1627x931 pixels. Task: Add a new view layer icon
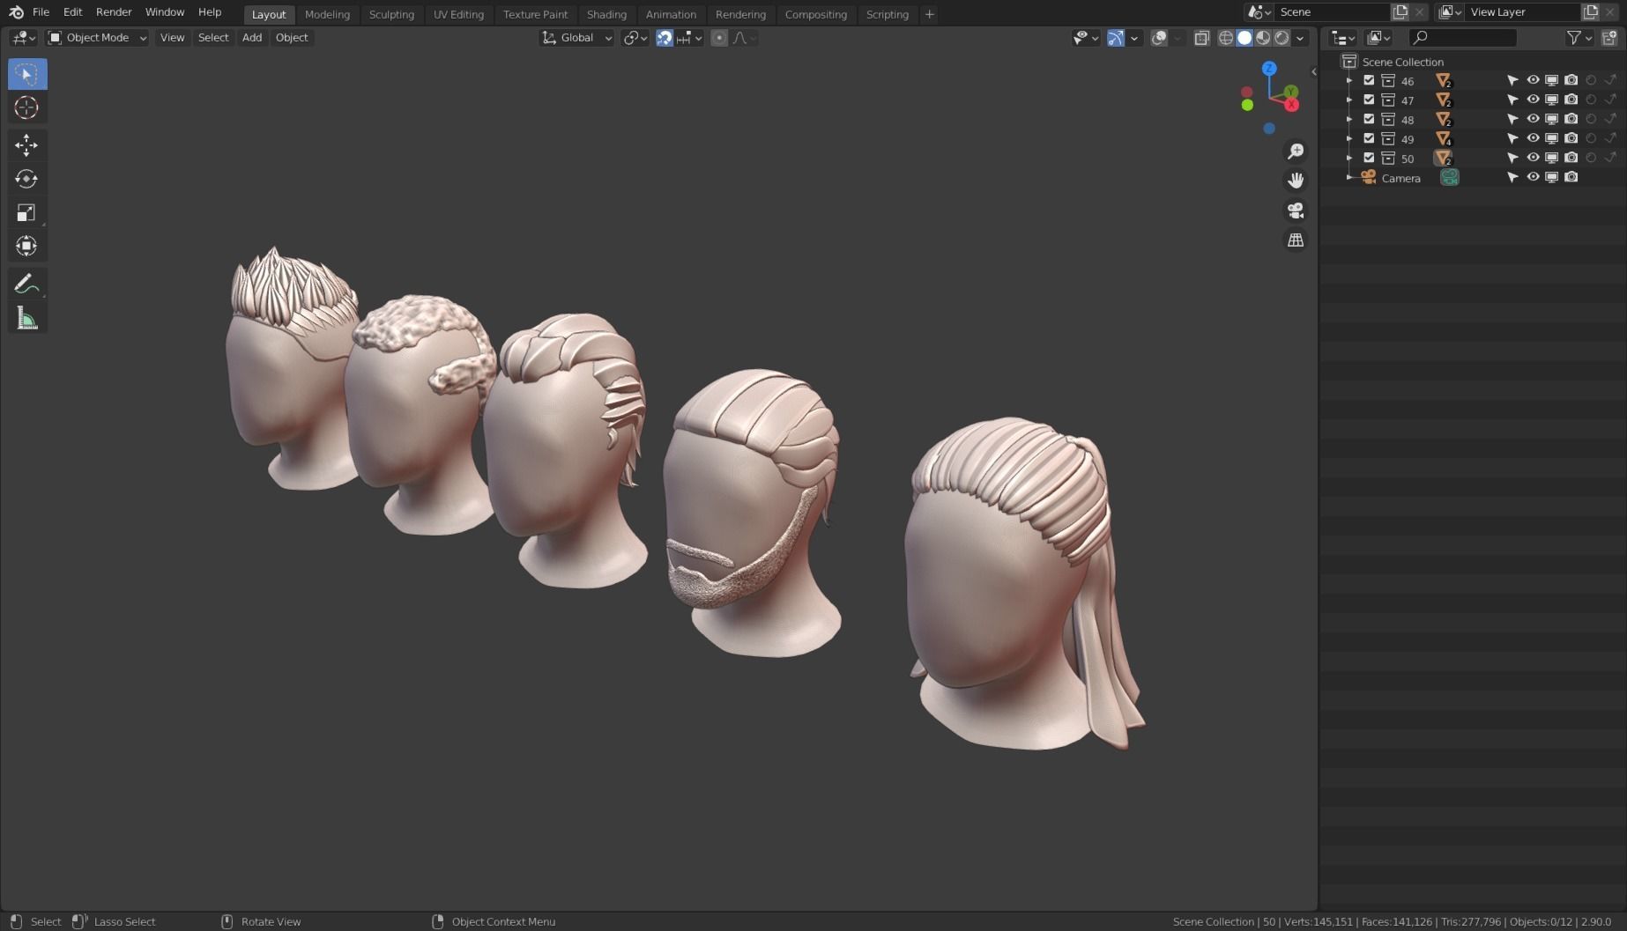point(1590,12)
